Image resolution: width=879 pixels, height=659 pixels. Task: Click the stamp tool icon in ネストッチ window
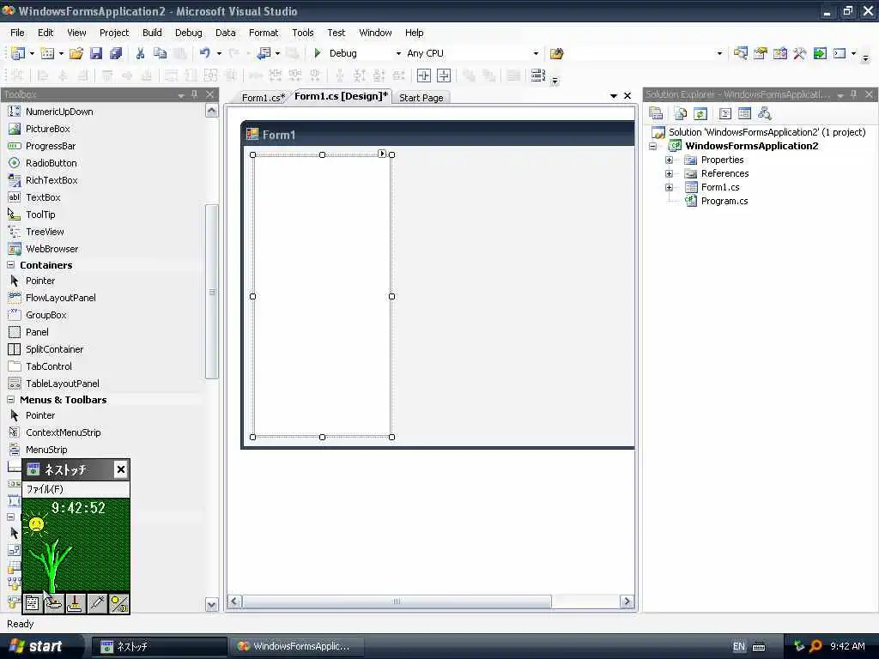pyautogui.click(x=75, y=603)
